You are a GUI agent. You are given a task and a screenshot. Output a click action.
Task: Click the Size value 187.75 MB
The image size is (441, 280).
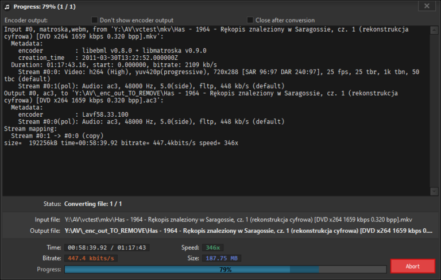point(220,258)
